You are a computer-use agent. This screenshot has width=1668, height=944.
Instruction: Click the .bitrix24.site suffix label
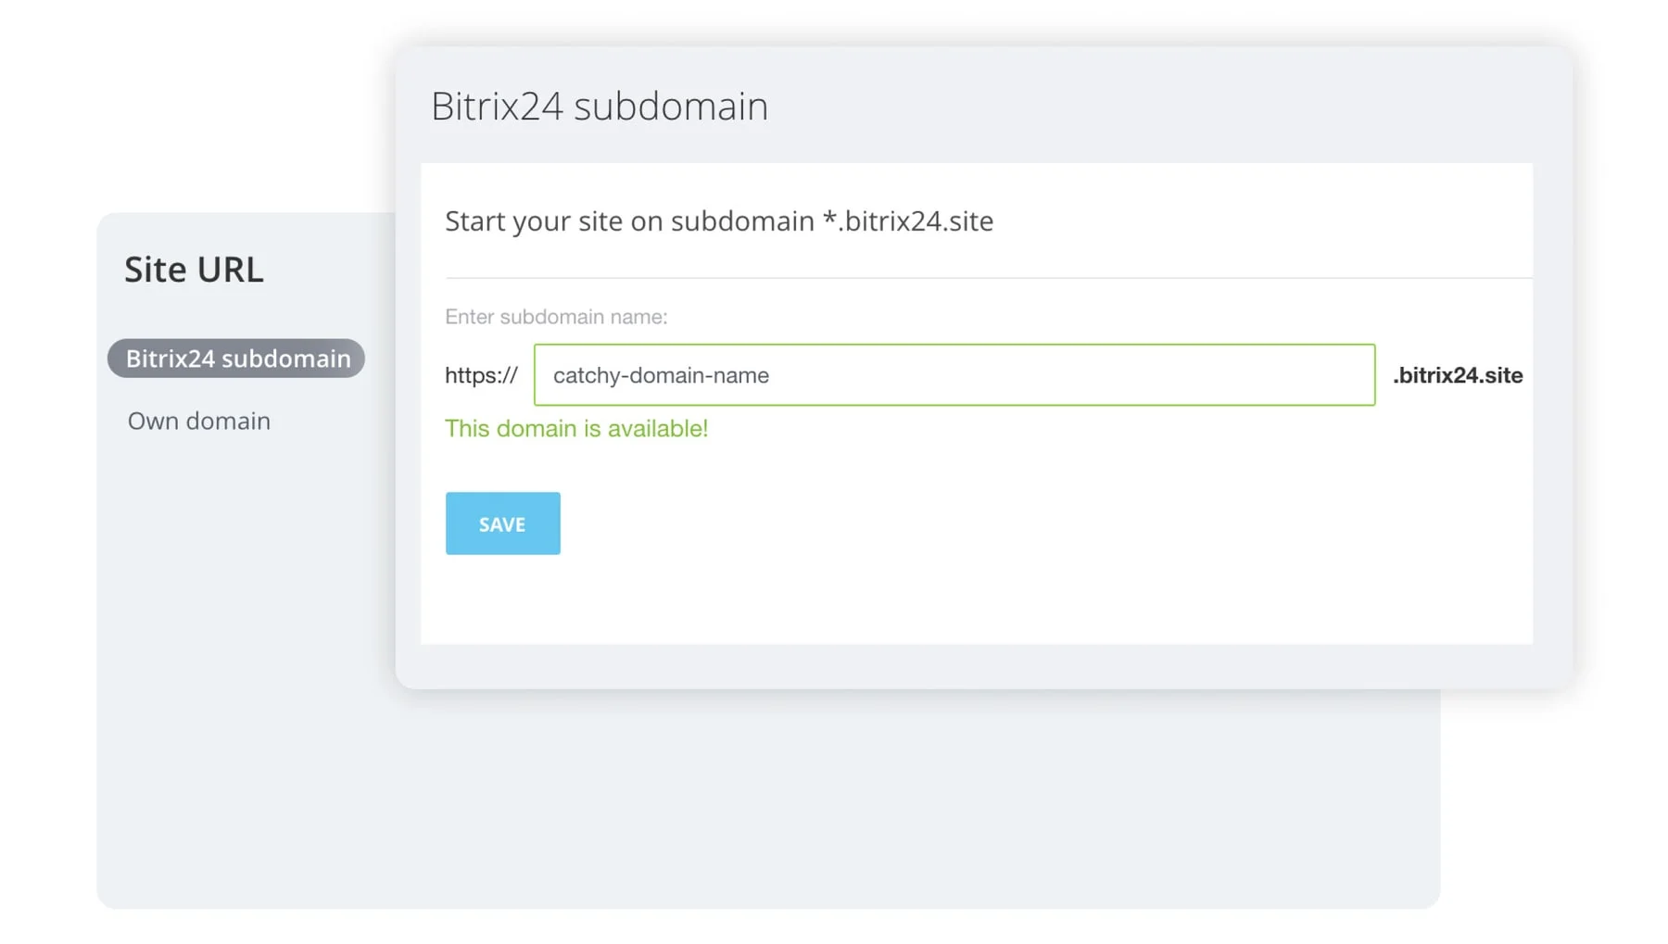tap(1457, 375)
